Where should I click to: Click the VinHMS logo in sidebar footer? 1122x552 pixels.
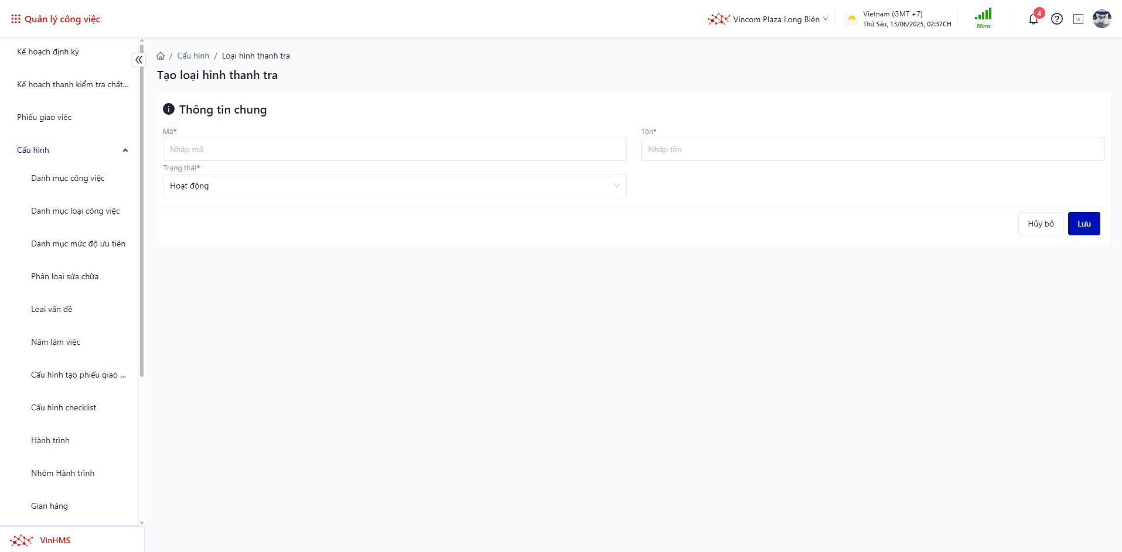coord(22,540)
